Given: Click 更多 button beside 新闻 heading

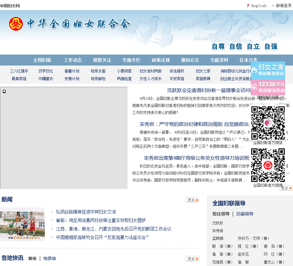Looking at the screenshot, I should click(x=192, y=200).
